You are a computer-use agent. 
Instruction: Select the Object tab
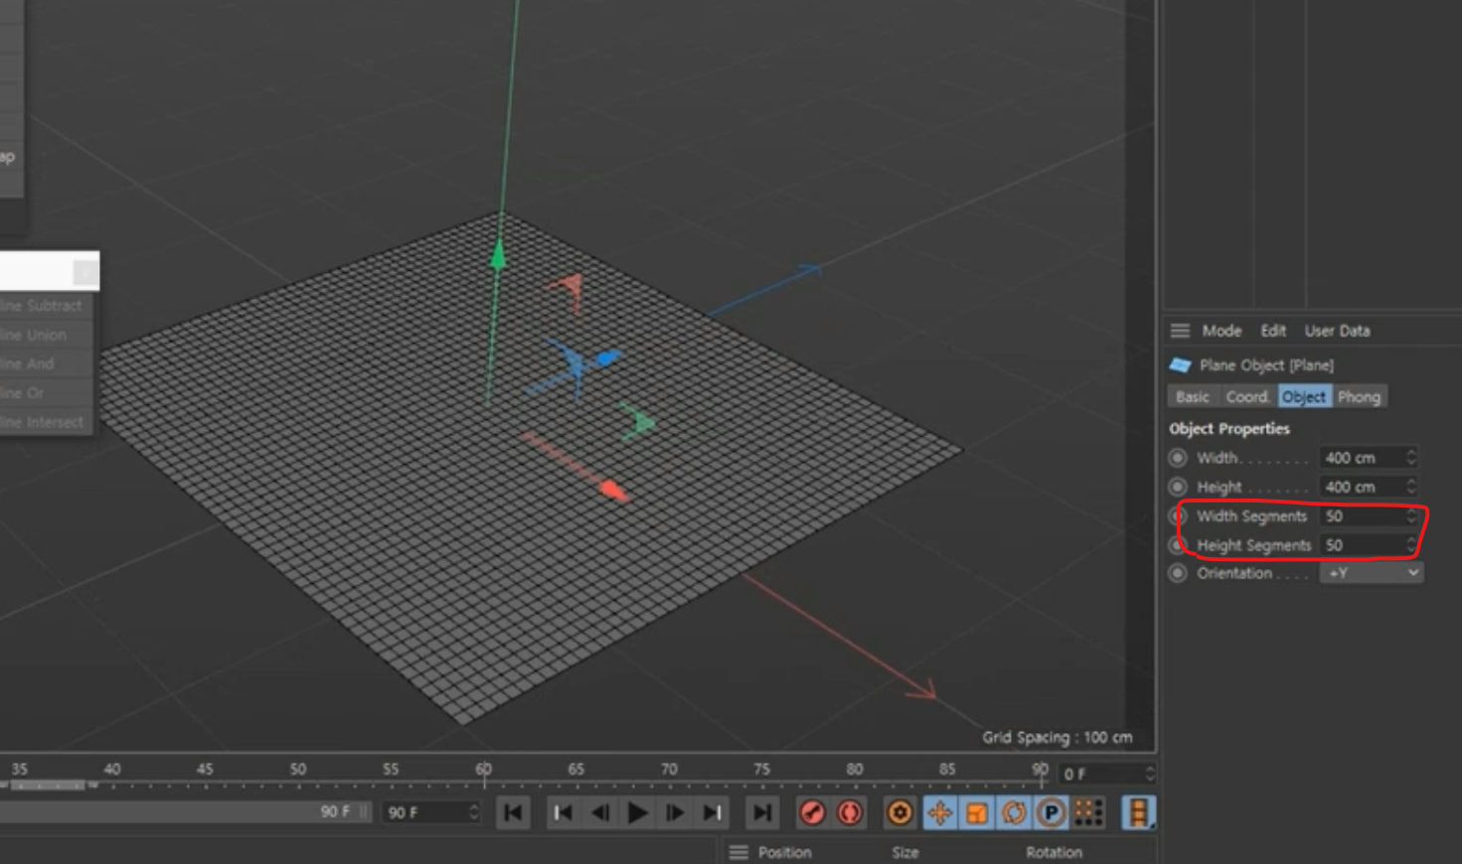(1304, 396)
